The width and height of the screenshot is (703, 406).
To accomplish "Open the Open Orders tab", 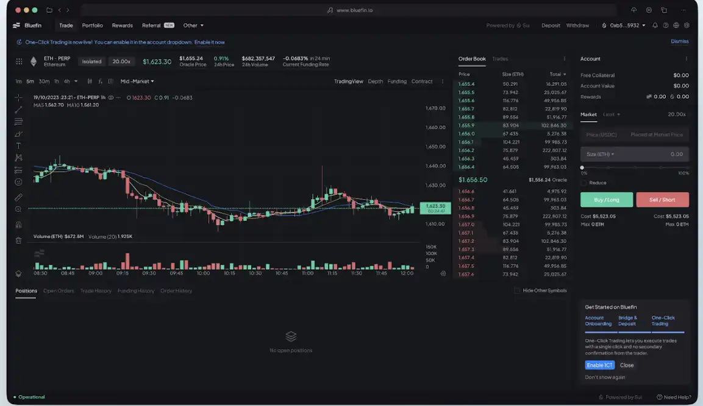I will [59, 290].
